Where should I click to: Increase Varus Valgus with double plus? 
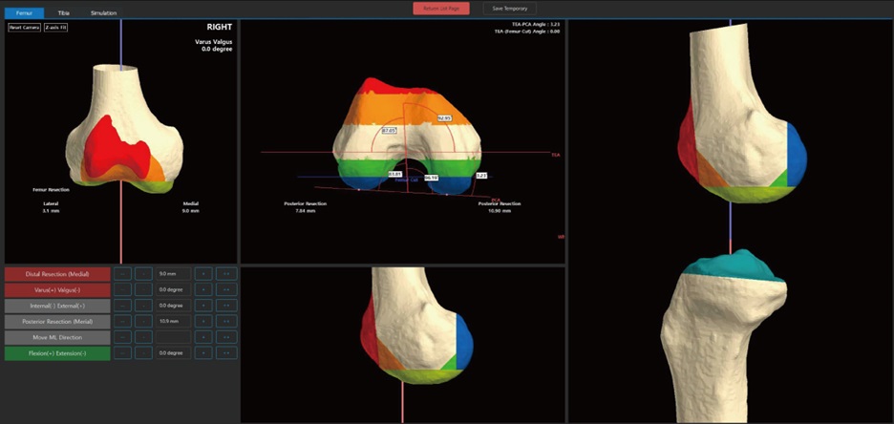click(x=226, y=289)
